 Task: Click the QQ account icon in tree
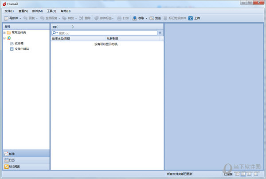pos(9,38)
